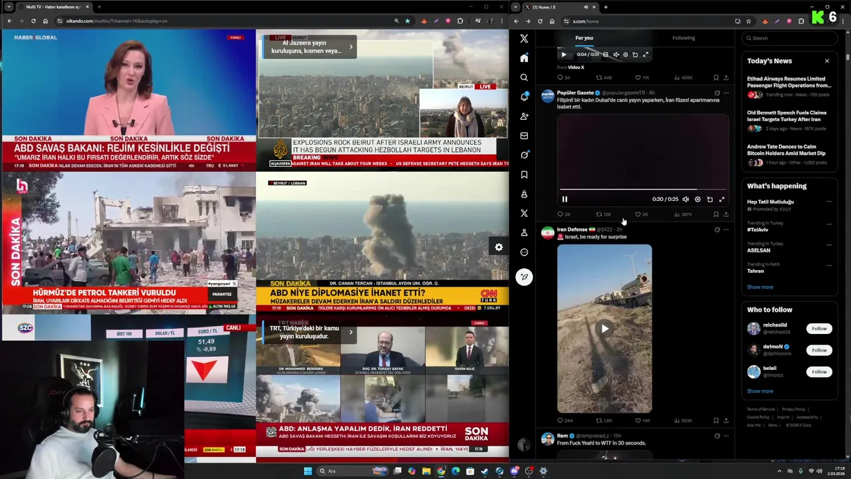Bookmark the Iran Defense post
The image size is (851, 479).
click(x=715, y=420)
